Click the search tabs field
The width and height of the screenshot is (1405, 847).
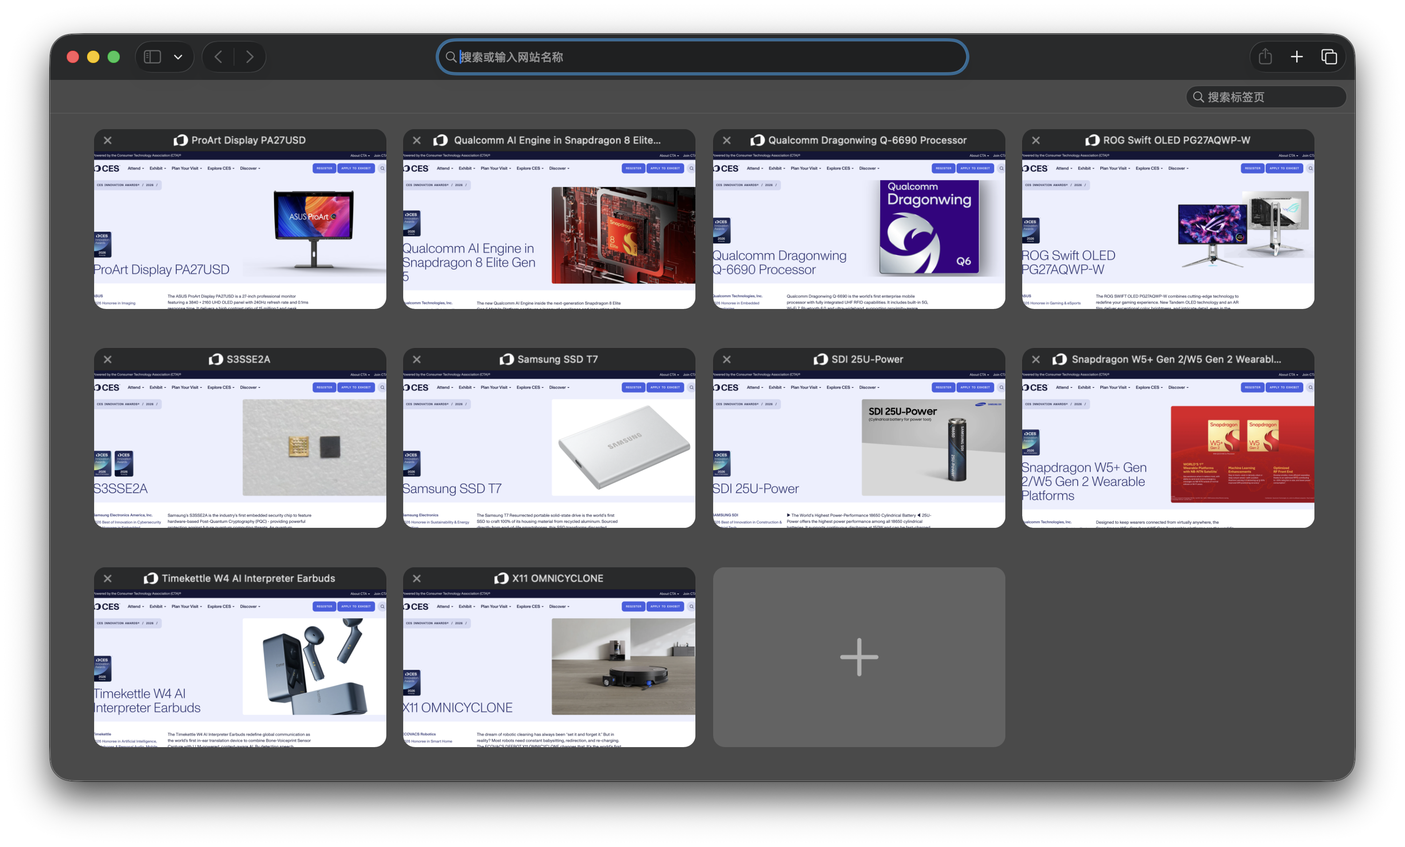[x=1266, y=97]
